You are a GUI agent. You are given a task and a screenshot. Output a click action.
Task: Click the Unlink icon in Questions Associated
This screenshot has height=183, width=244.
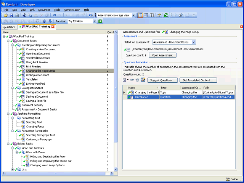click(x=137, y=80)
